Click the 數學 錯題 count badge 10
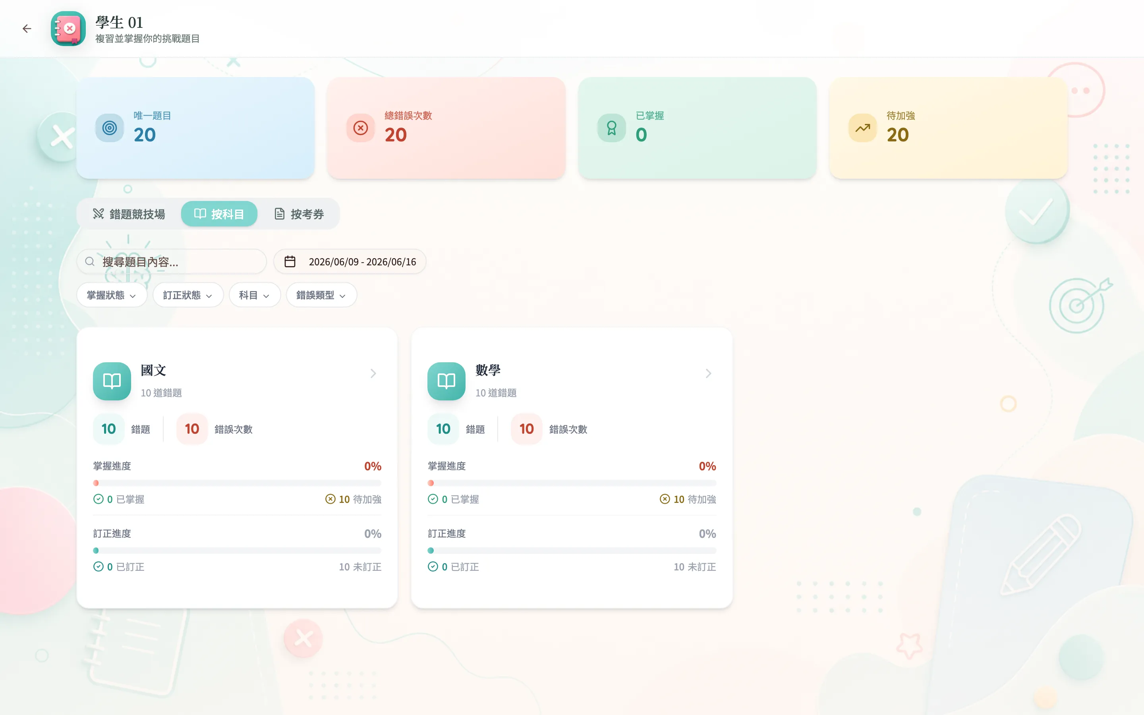Image resolution: width=1144 pixels, height=715 pixels. (443, 429)
